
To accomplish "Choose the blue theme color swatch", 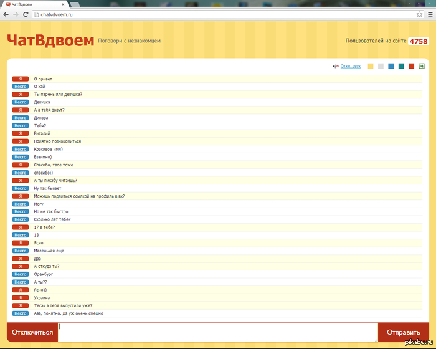I will click(x=391, y=66).
